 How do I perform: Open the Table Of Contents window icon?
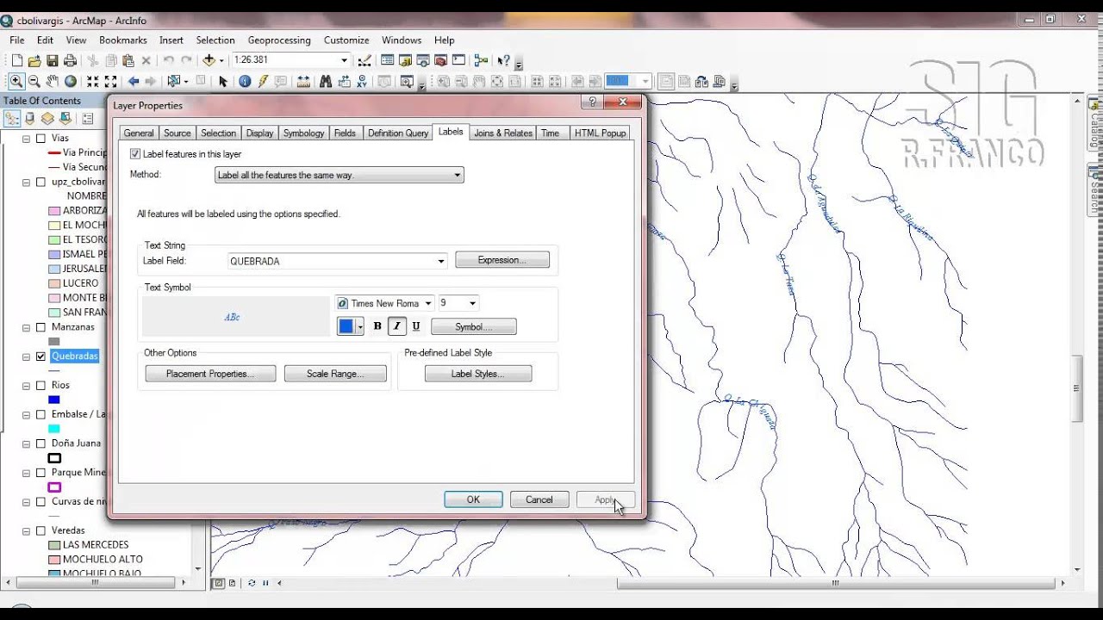pyautogui.click(x=388, y=60)
